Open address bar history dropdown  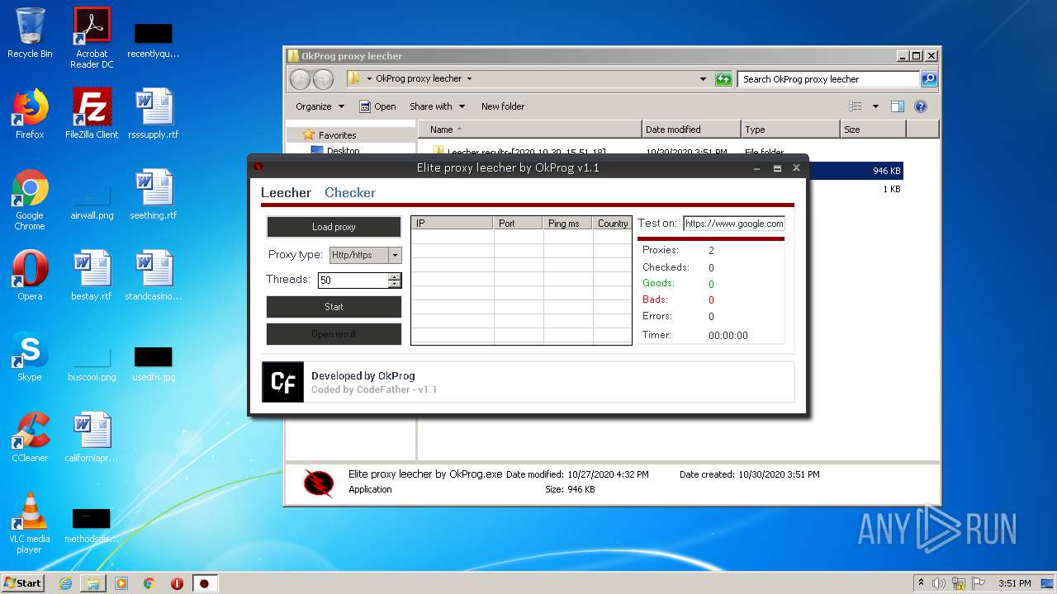(x=704, y=79)
